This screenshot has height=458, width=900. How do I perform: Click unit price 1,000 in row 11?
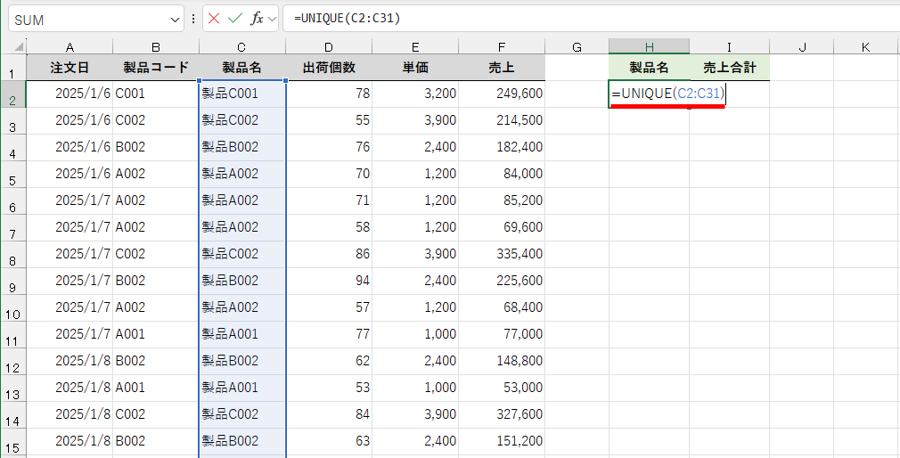pos(415,335)
